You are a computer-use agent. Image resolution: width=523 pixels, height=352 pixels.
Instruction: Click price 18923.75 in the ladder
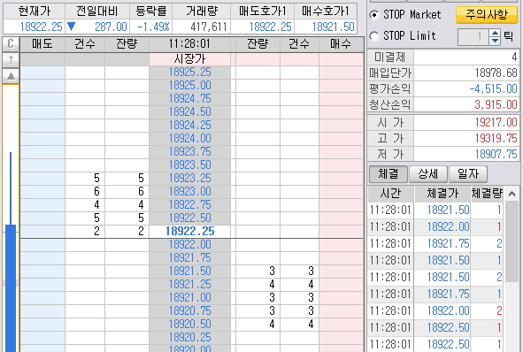(x=189, y=152)
